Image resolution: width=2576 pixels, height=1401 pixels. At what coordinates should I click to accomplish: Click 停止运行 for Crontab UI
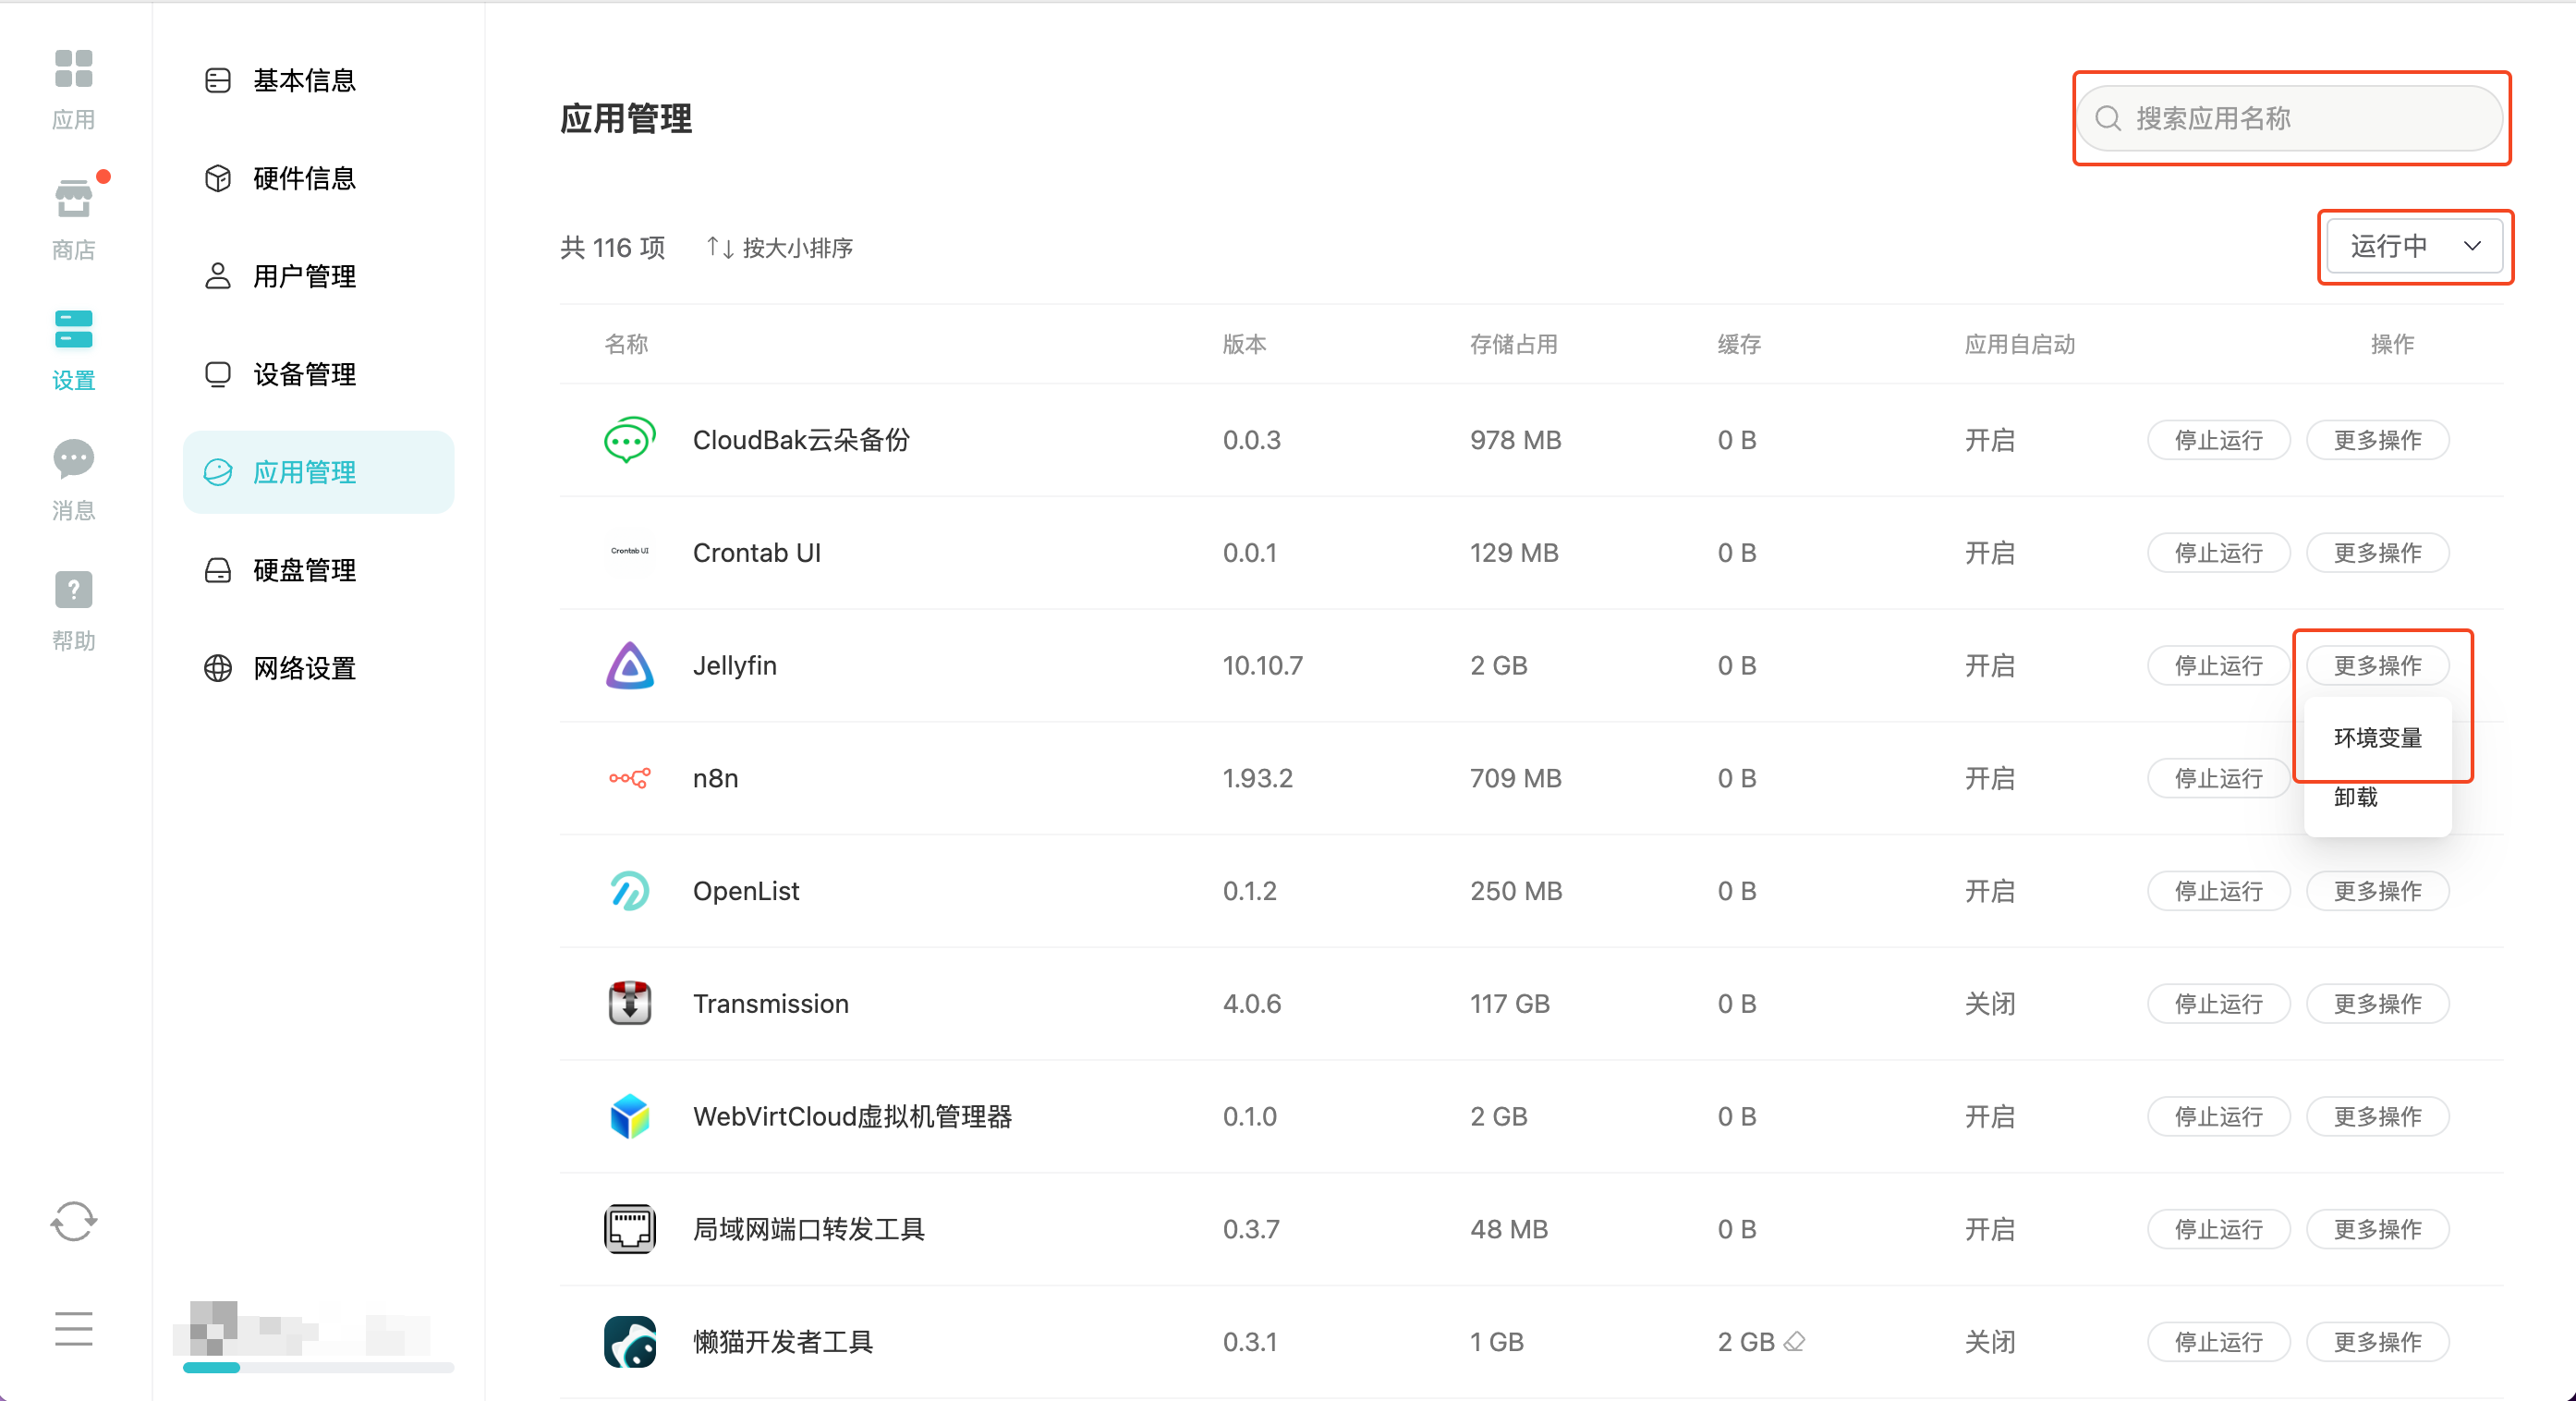click(x=2218, y=553)
